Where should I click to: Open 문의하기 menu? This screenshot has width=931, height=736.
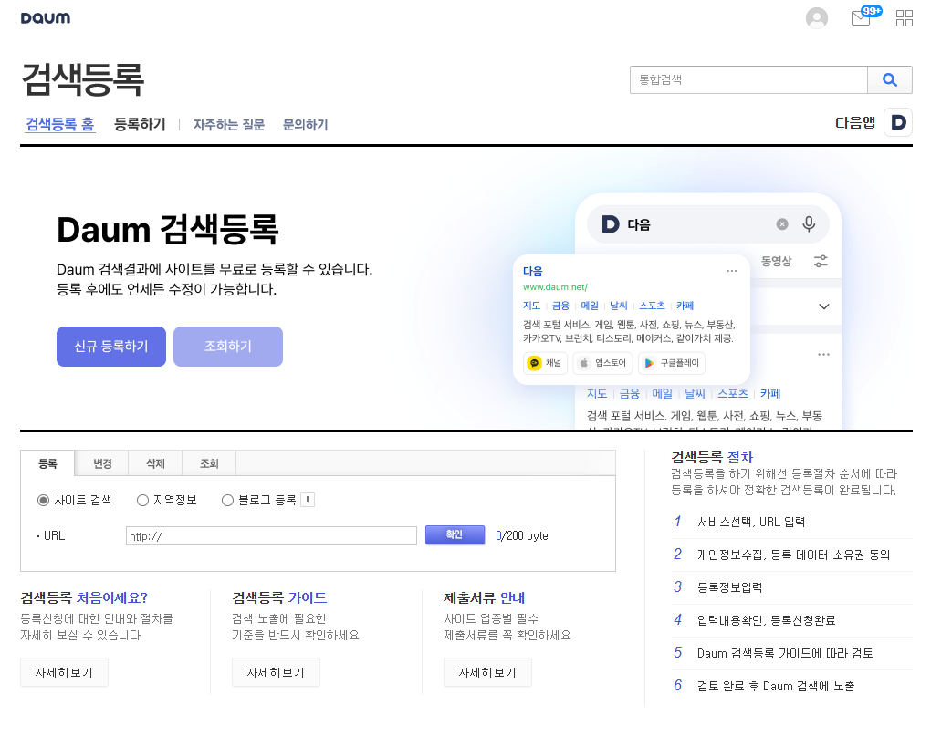305,125
